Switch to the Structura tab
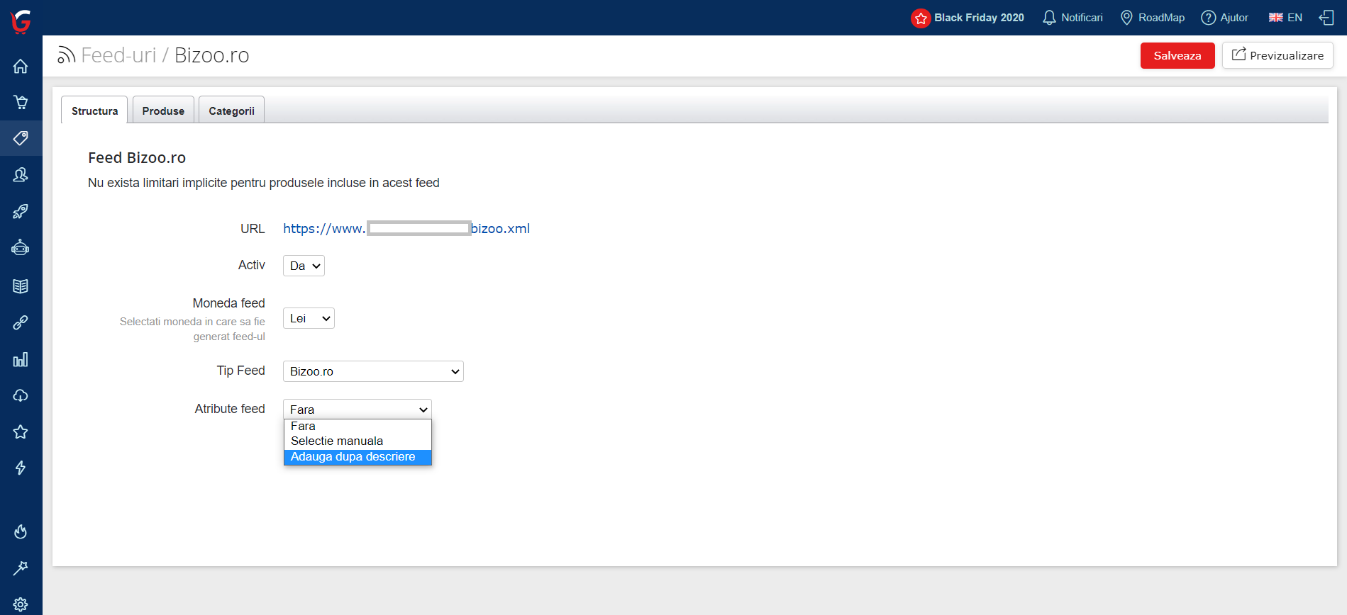The image size is (1347, 615). pyautogui.click(x=94, y=110)
